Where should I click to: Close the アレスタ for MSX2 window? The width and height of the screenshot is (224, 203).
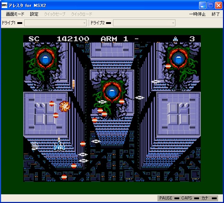tap(218, 6)
